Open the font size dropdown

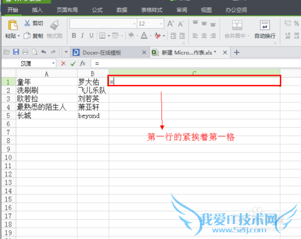[x=161, y=24]
